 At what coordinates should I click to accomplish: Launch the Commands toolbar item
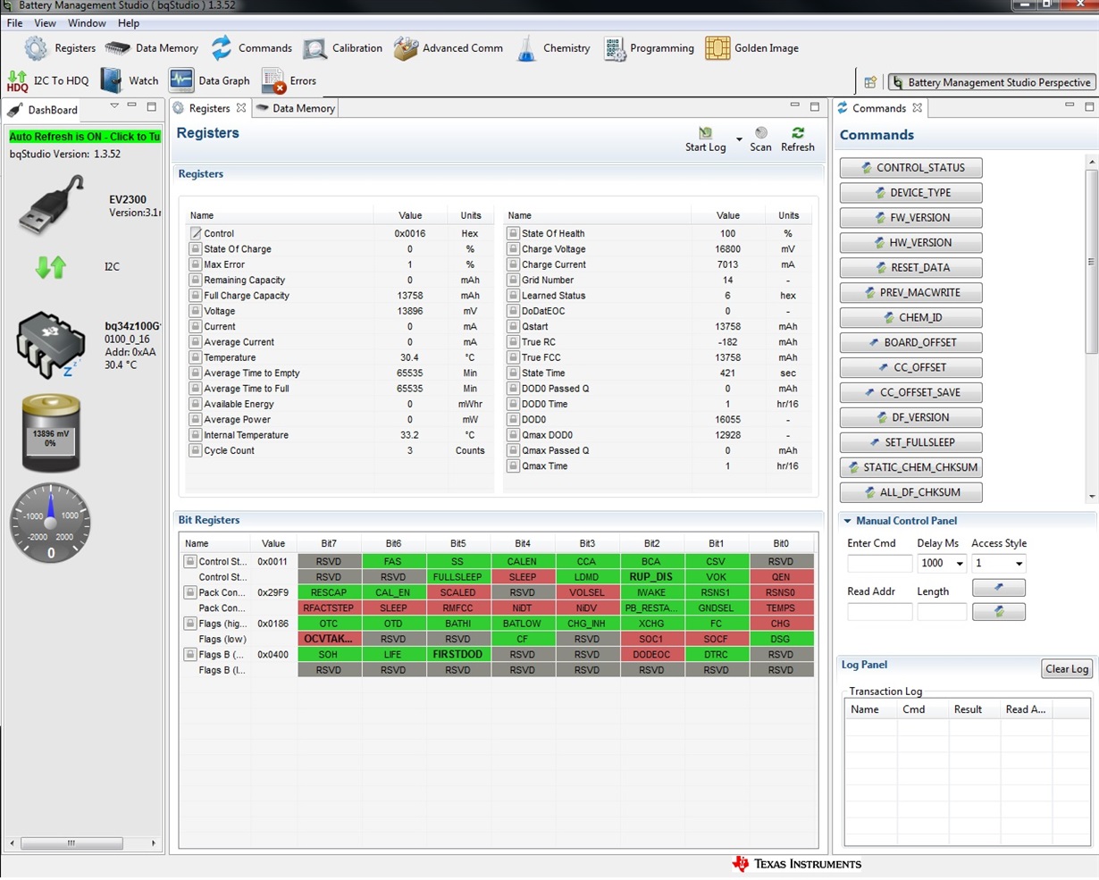pos(252,48)
